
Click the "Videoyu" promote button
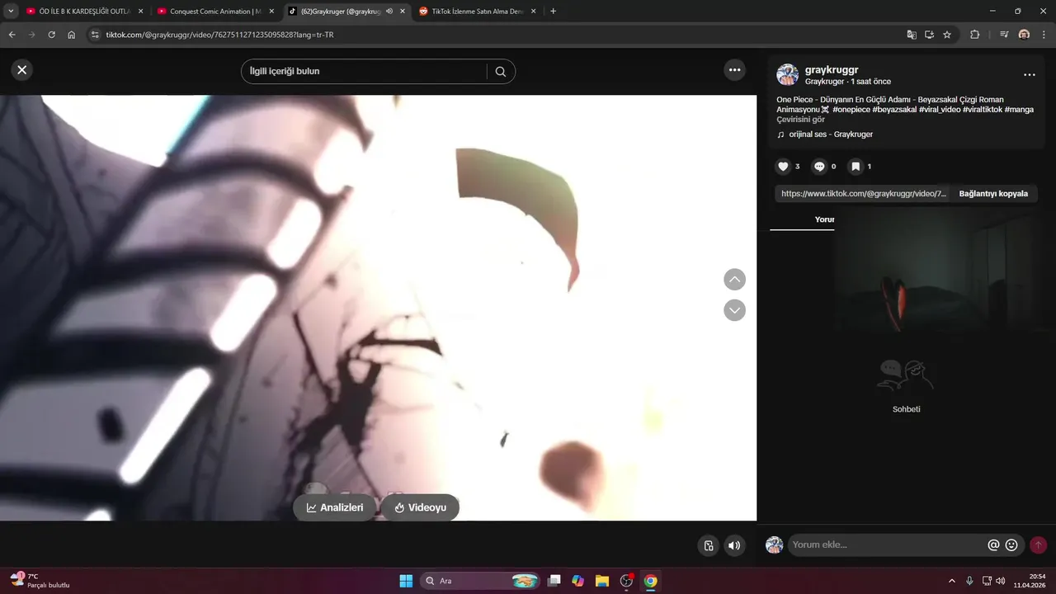[420, 507]
